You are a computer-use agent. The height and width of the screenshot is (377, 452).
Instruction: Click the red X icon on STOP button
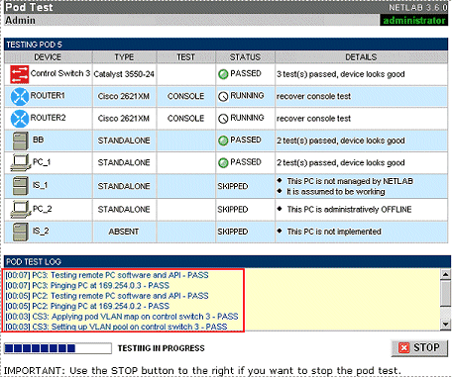click(x=403, y=347)
